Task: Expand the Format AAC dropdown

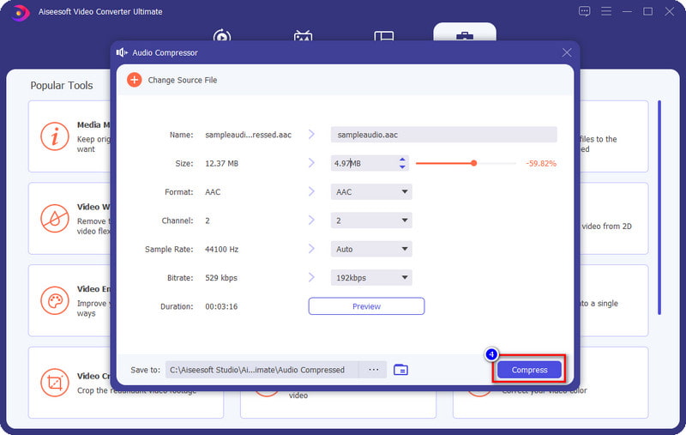Action: click(x=371, y=191)
